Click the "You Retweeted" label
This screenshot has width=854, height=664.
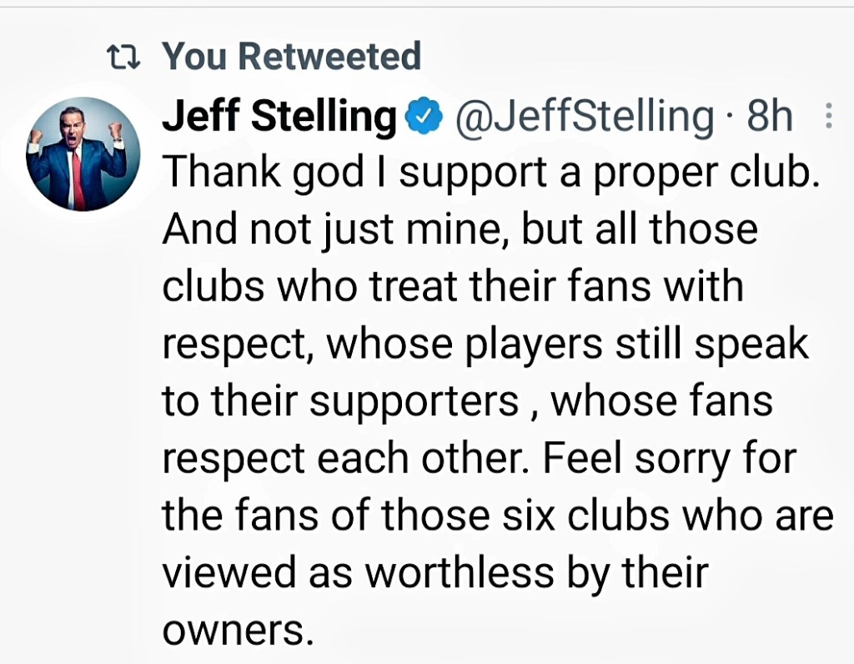tap(291, 57)
